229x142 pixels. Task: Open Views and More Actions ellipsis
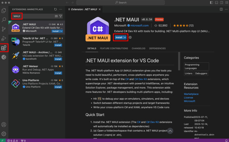click(61, 9)
